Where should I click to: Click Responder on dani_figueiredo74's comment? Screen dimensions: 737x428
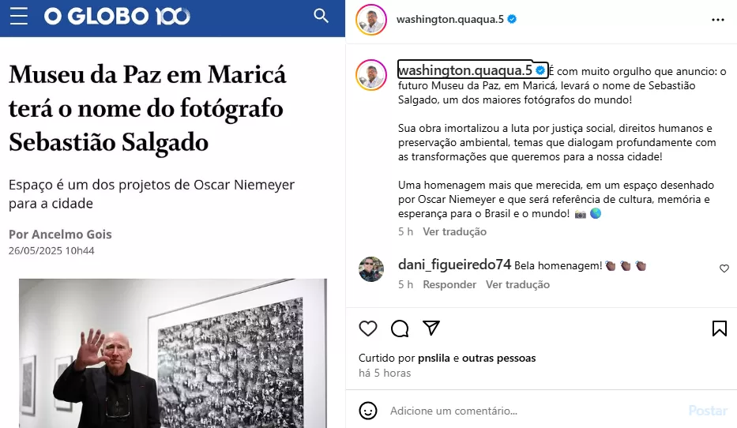pyautogui.click(x=449, y=285)
